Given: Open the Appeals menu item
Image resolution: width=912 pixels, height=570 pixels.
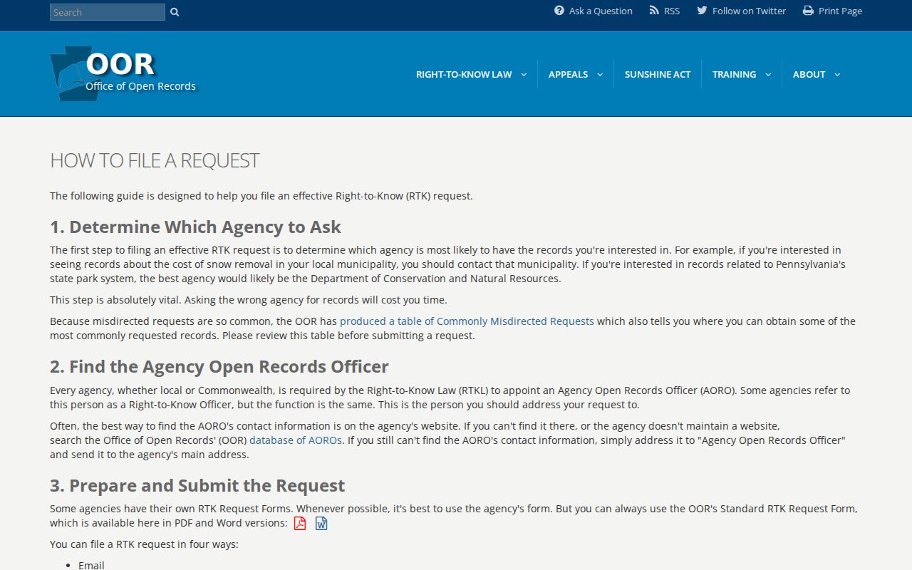Looking at the screenshot, I should pos(568,74).
